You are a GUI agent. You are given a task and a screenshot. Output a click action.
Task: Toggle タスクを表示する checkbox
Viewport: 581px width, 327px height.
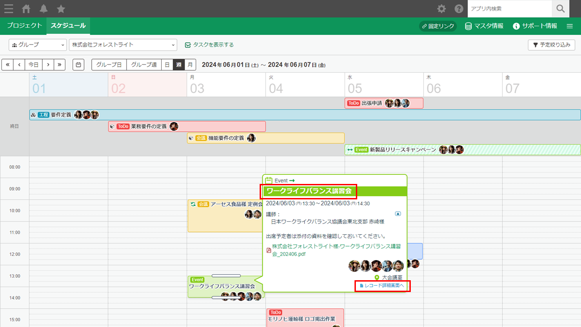pos(209,45)
